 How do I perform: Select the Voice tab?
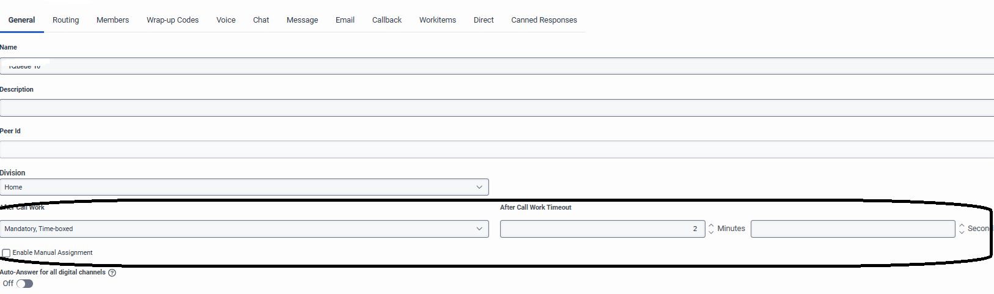click(226, 20)
